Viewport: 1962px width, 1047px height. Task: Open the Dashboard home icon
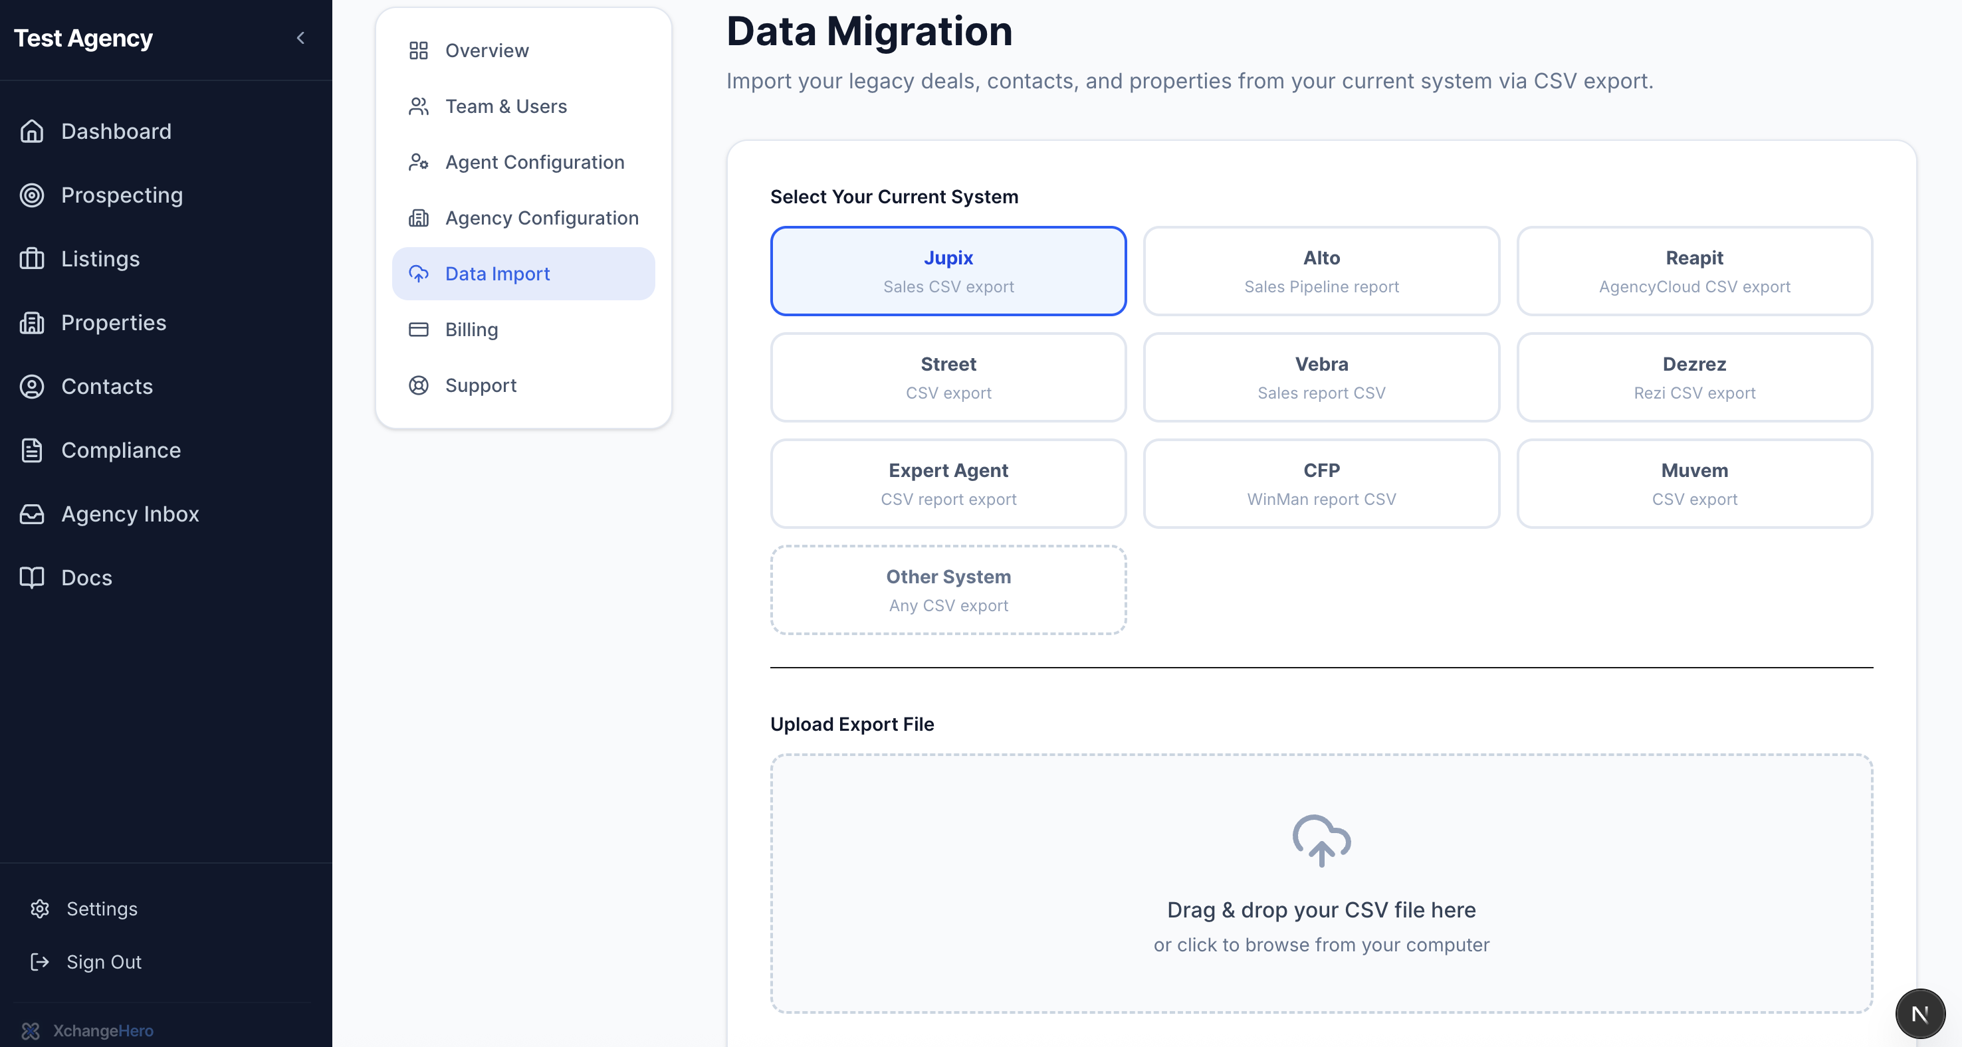pos(32,131)
